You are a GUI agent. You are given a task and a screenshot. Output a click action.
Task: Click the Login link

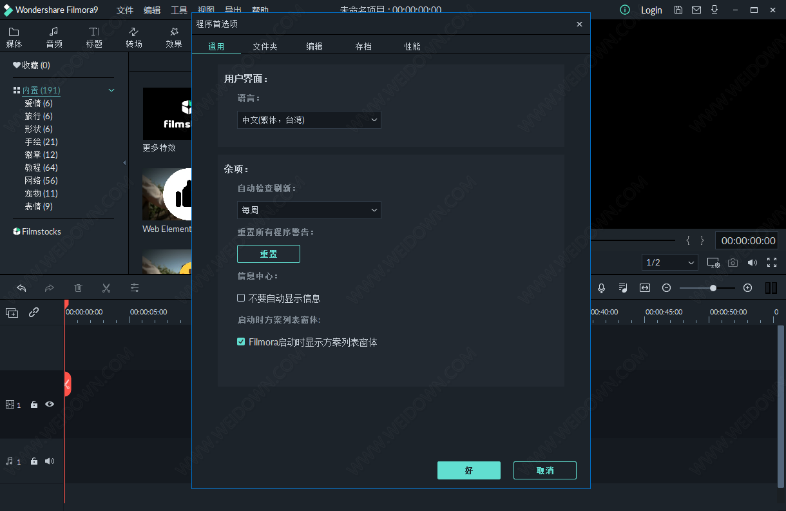pyautogui.click(x=651, y=10)
